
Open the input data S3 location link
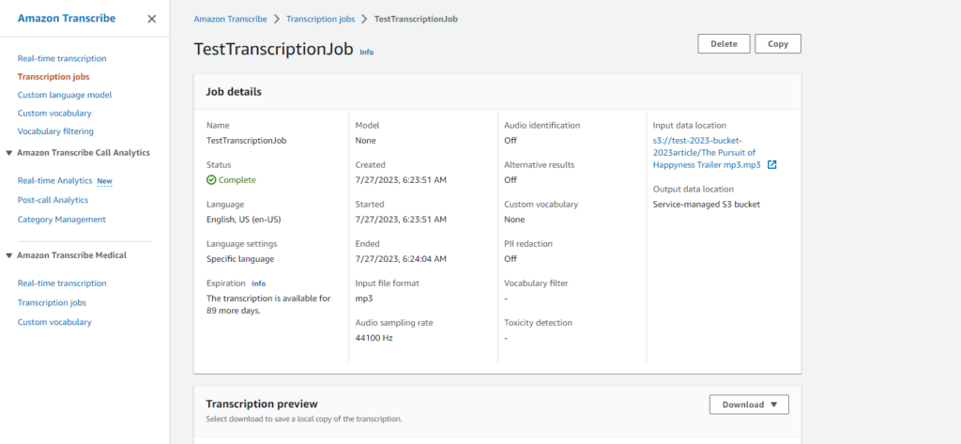click(x=708, y=153)
